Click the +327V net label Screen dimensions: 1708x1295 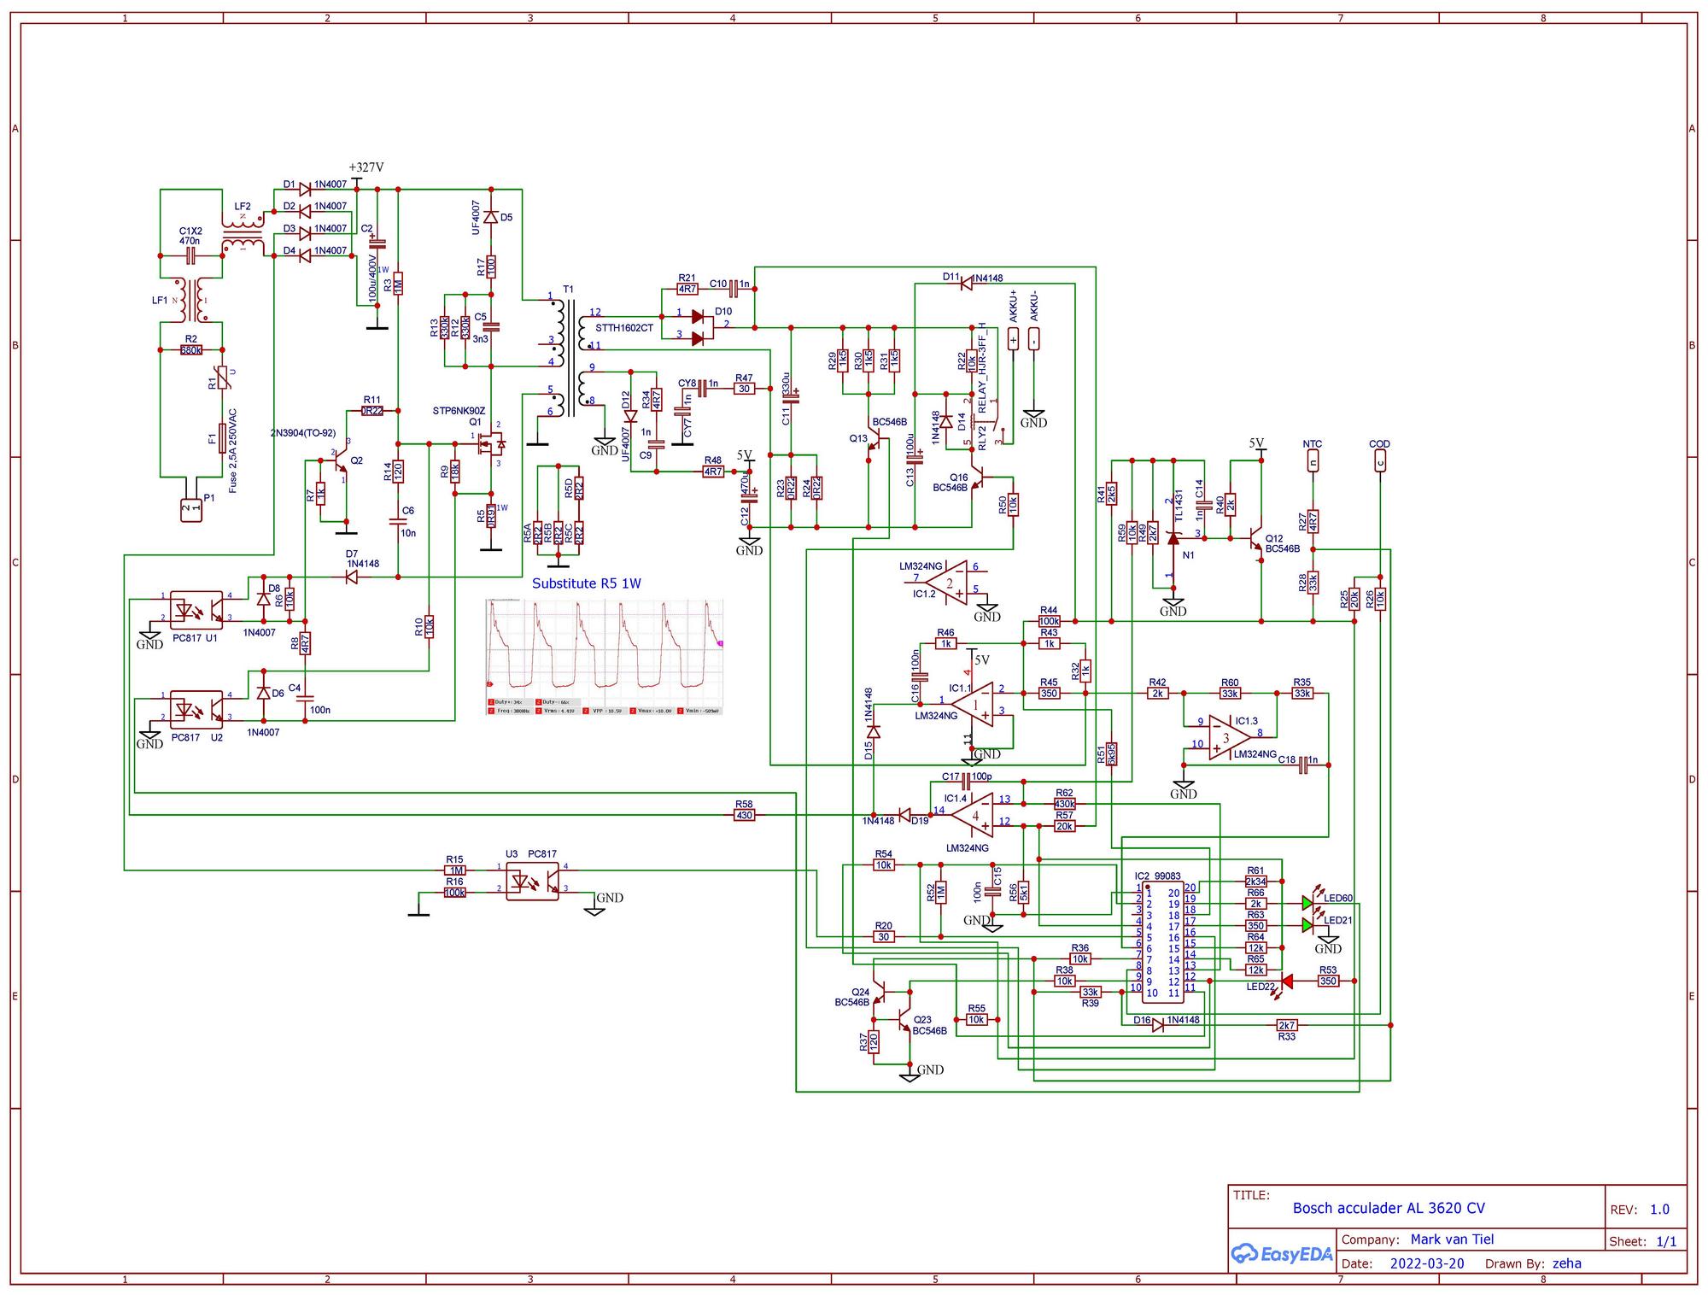(366, 167)
